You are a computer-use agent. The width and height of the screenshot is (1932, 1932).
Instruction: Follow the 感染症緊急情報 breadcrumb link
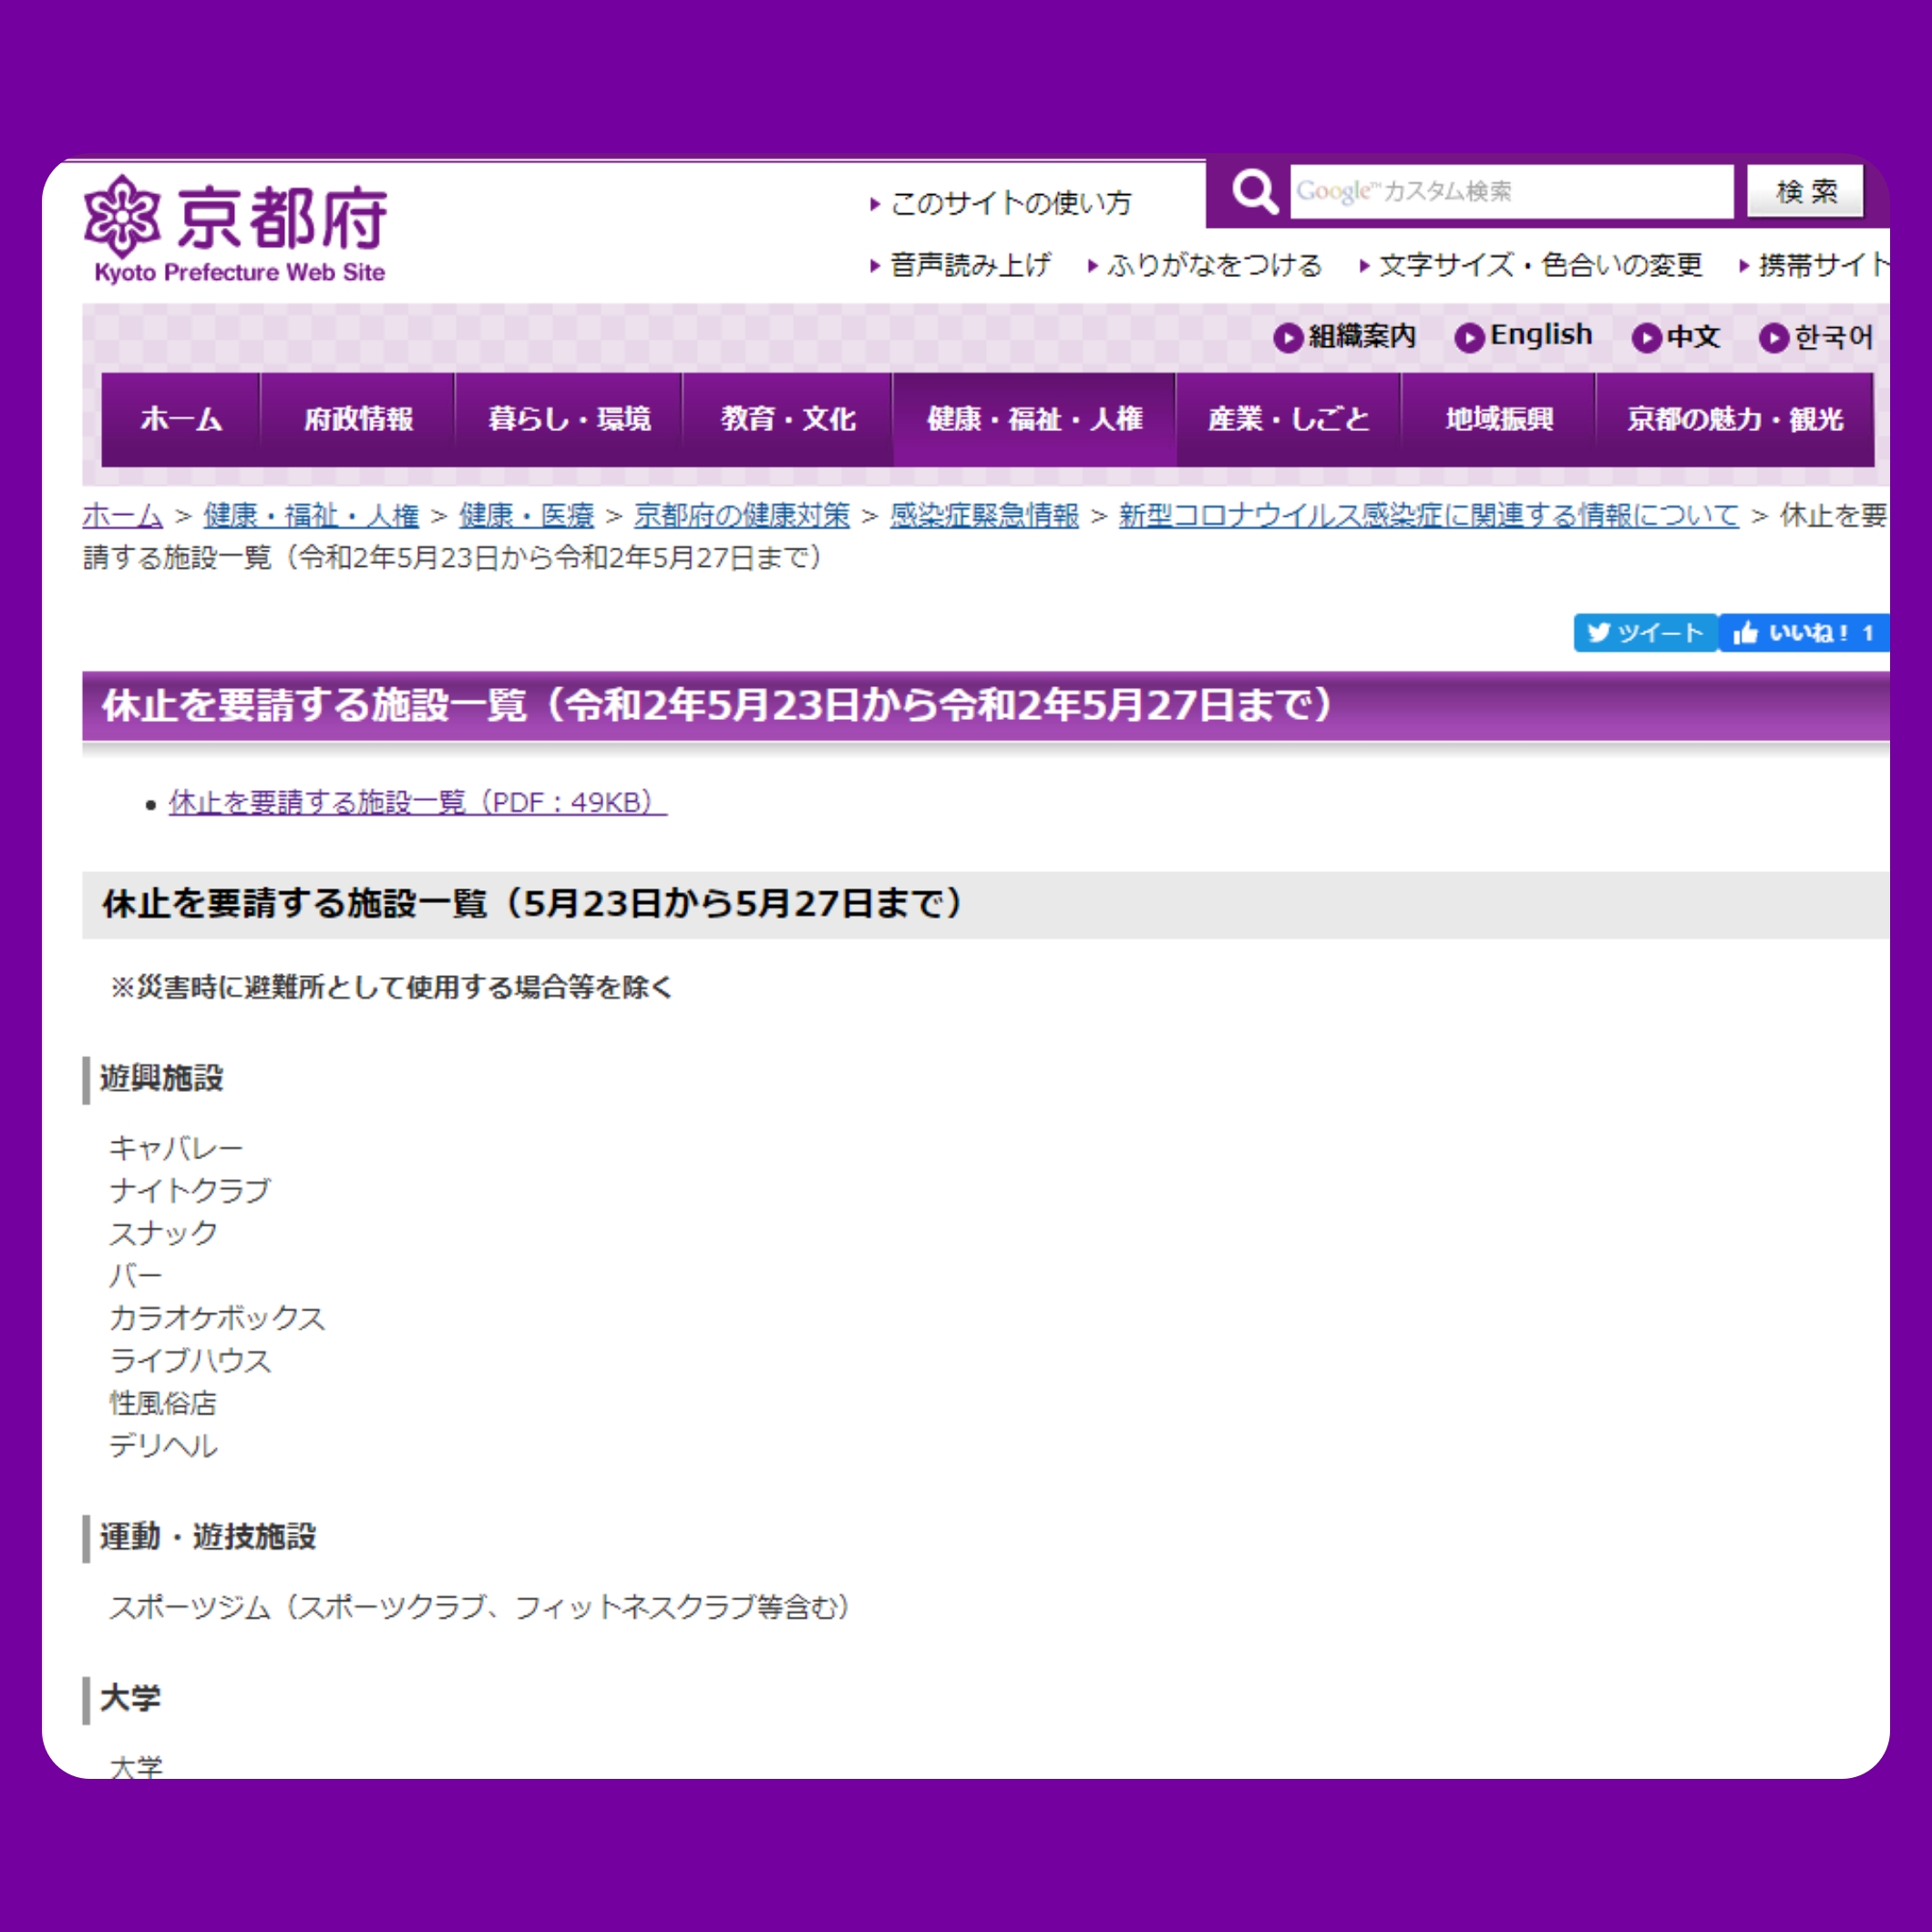tap(984, 515)
